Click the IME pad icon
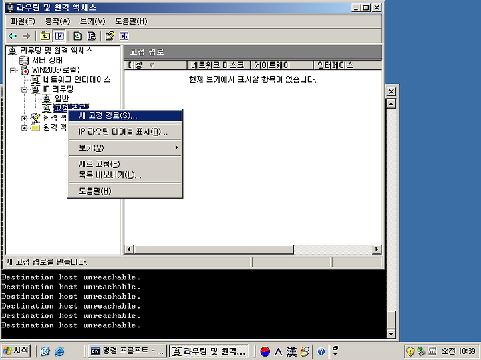The height and width of the screenshot is (360, 481). point(305,351)
